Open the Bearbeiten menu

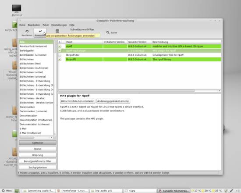coord(34,25)
